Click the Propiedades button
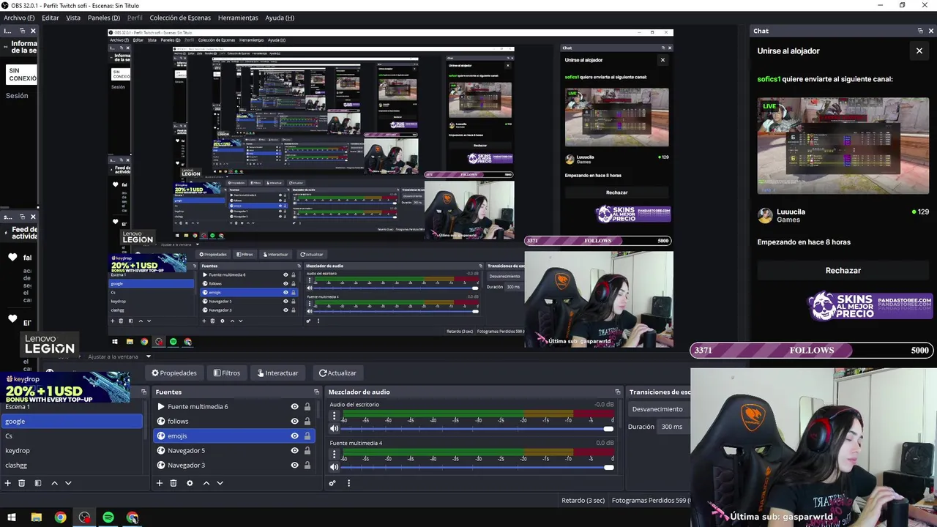 pyautogui.click(x=174, y=373)
